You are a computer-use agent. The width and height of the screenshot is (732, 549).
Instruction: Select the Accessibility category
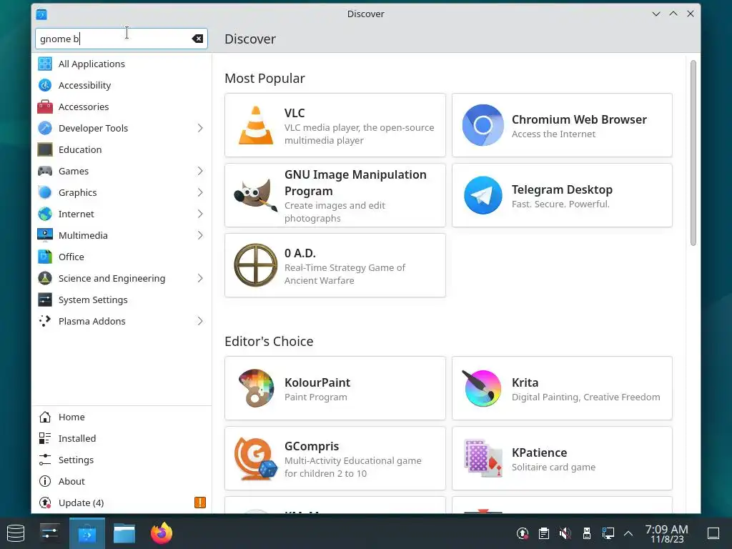[x=122, y=86]
